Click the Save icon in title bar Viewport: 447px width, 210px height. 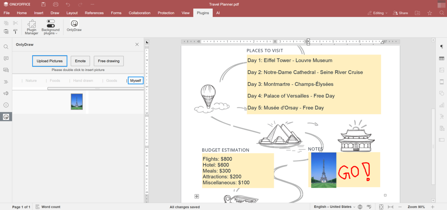point(43,4)
